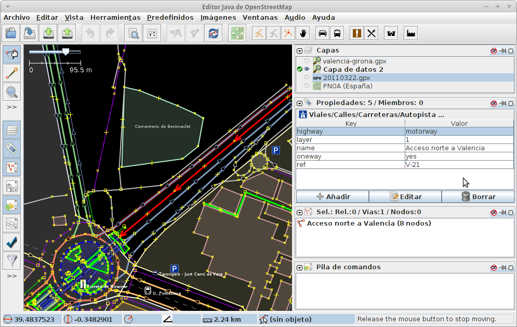The width and height of the screenshot is (517, 327).
Task: Click the hand preset icon in toolbar
Action: point(303,33)
